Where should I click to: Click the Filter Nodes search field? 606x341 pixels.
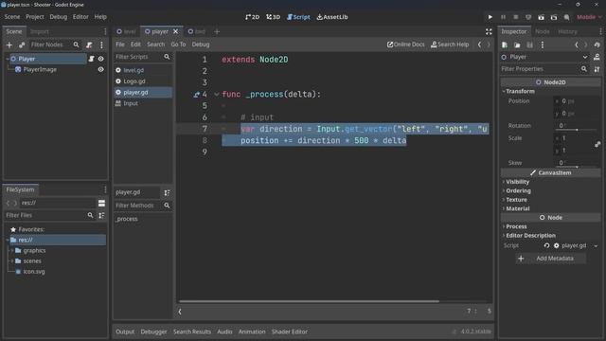coord(54,45)
